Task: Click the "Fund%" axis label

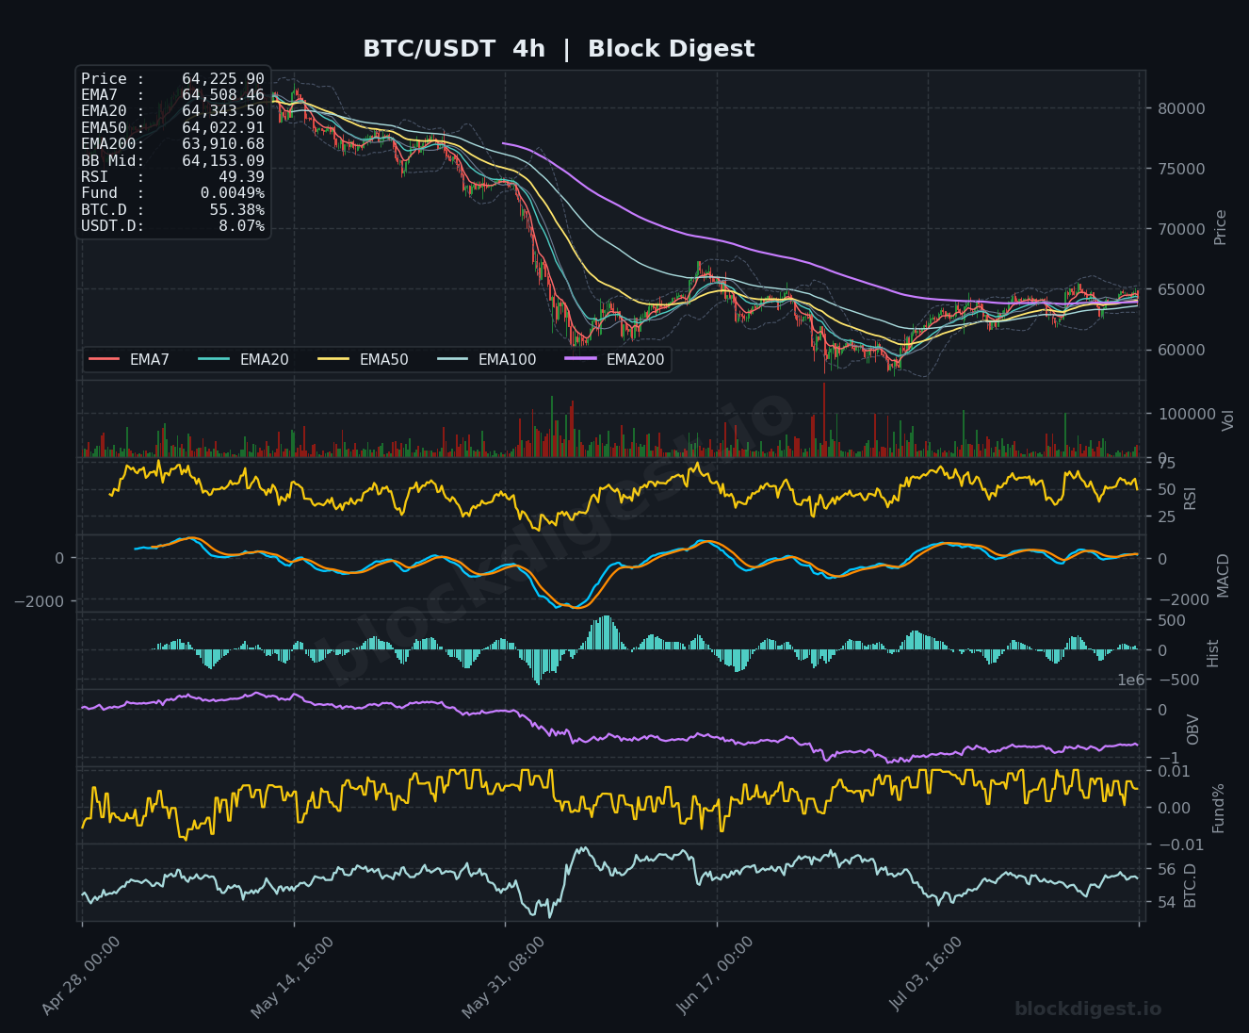Action: click(1218, 808)
